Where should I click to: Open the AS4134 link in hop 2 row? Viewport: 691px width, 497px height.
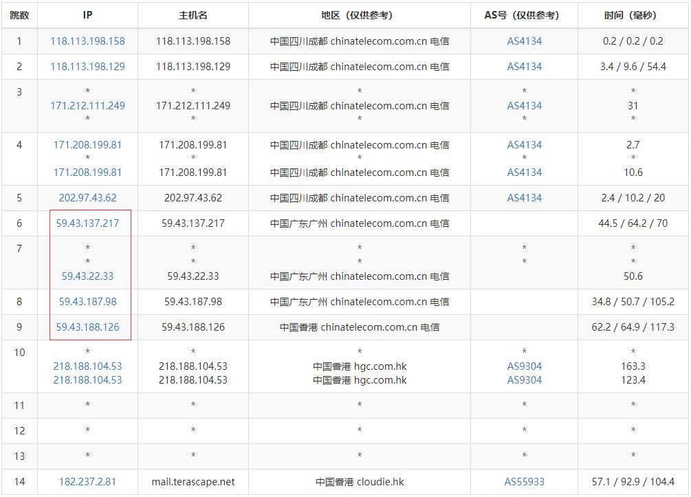525,67
